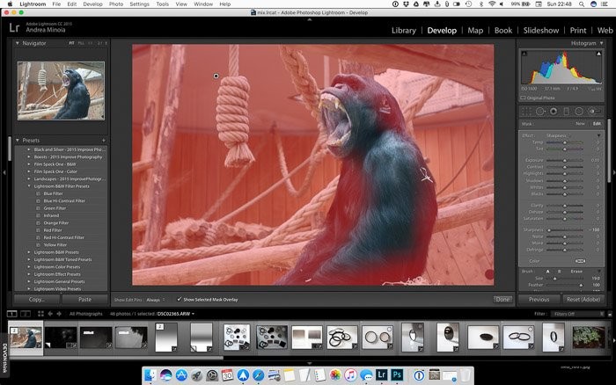The image size is (616, 385).
Task: Switch to Library module
Action: pos(403,30)
